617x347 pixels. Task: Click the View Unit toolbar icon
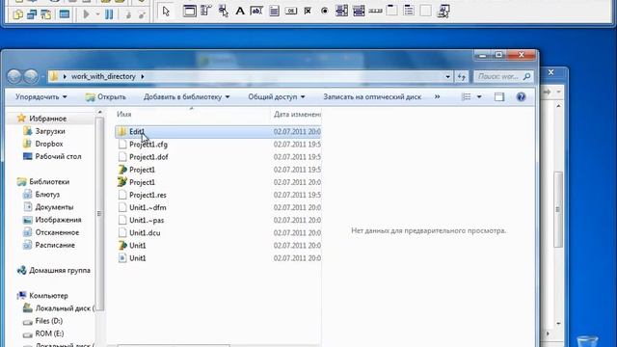click(x=17, y=15)
